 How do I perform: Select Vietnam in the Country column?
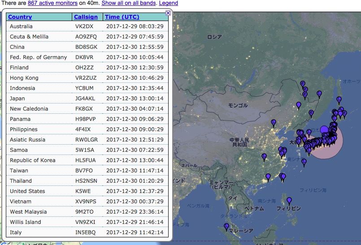click(x=21, y=202)
